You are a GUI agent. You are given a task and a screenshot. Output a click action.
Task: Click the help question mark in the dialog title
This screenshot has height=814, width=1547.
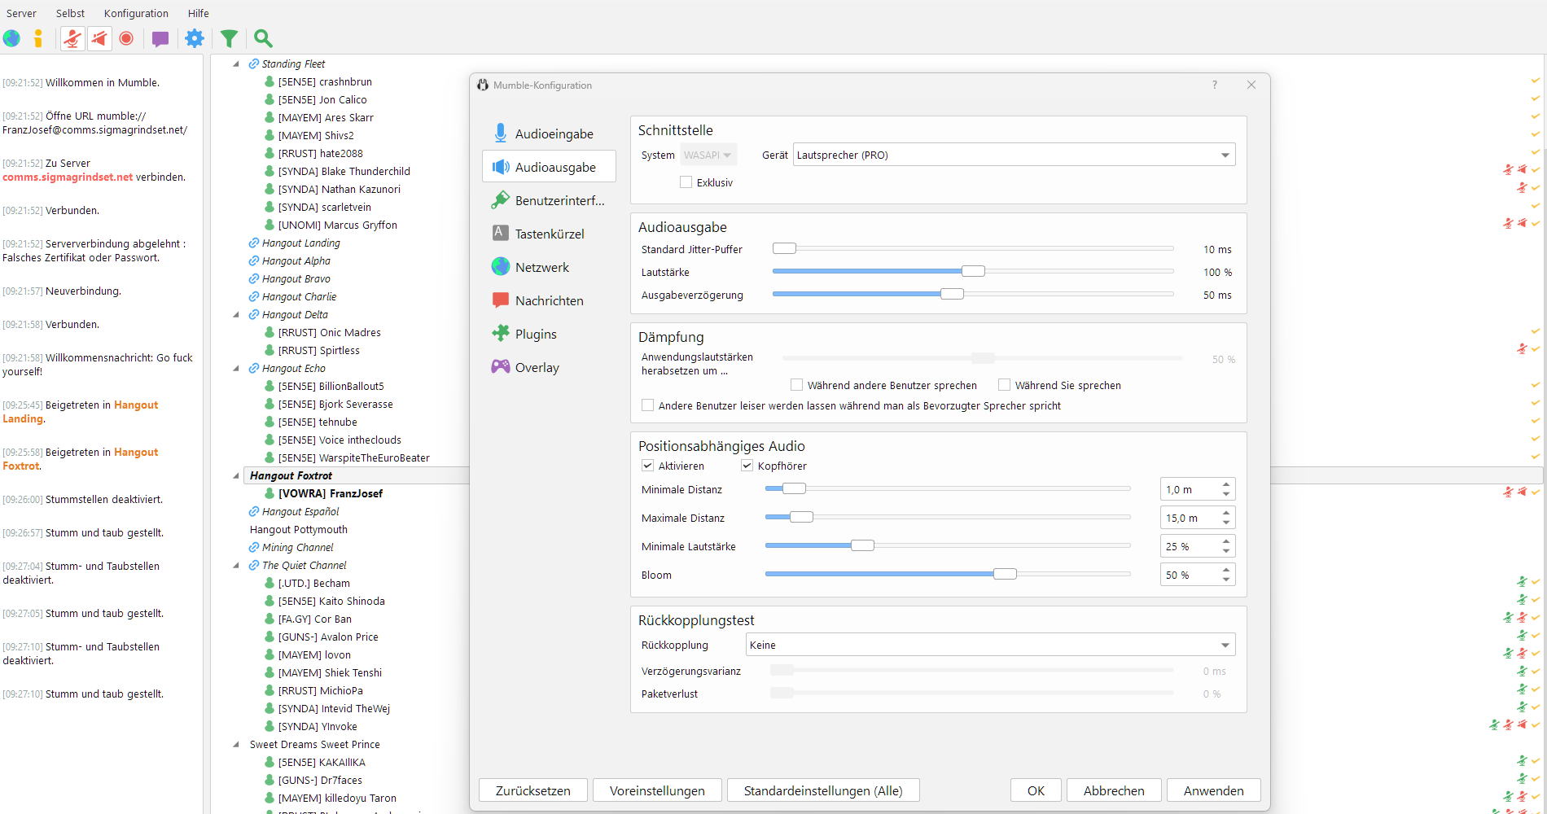[1215, 85]
